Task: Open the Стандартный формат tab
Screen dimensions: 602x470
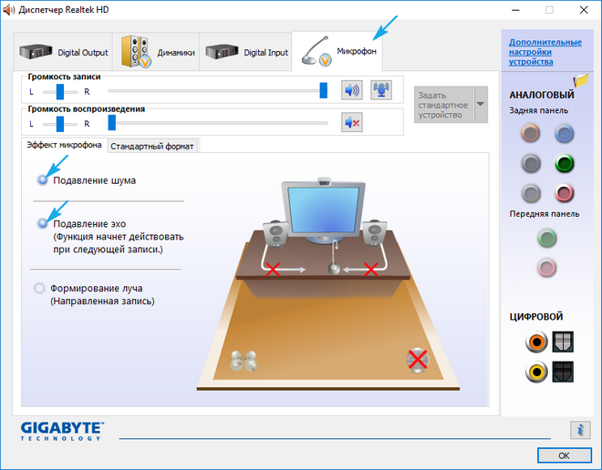Action: (x=151, y=146)
